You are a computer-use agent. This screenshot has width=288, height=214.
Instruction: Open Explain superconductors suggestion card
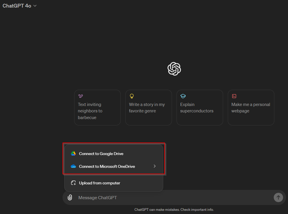click(x=200, y=108)
